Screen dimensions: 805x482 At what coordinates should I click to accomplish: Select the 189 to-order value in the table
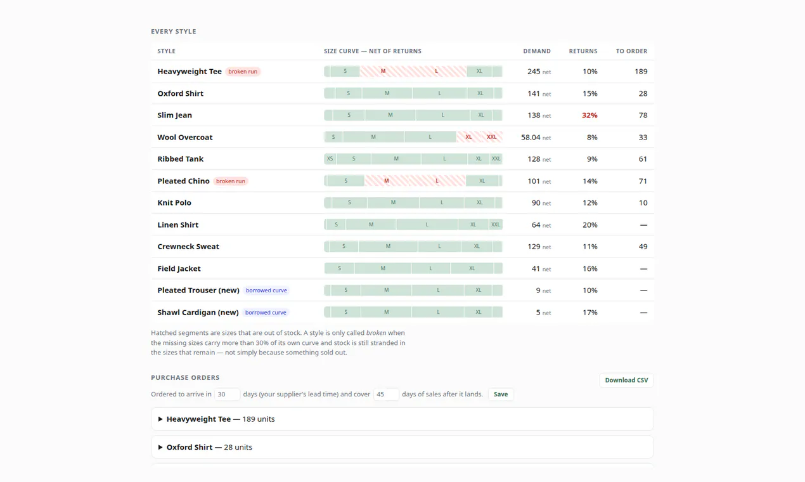click(x=641, y=72)
